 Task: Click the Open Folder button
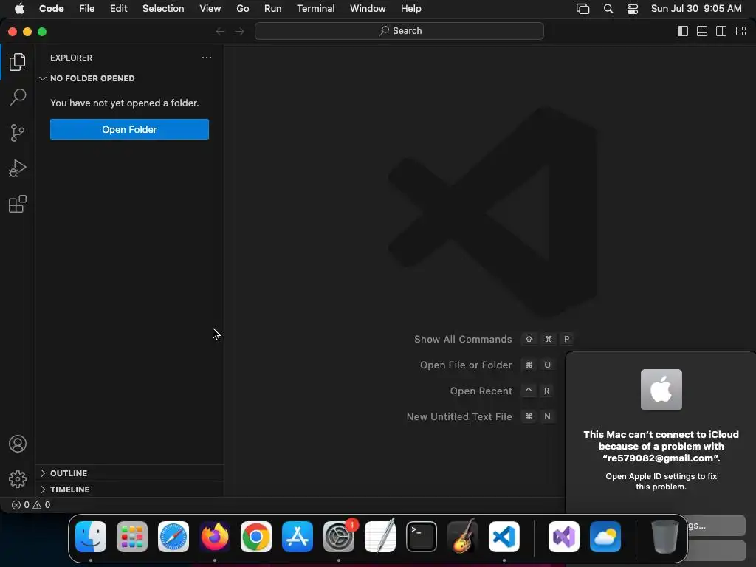129,129
